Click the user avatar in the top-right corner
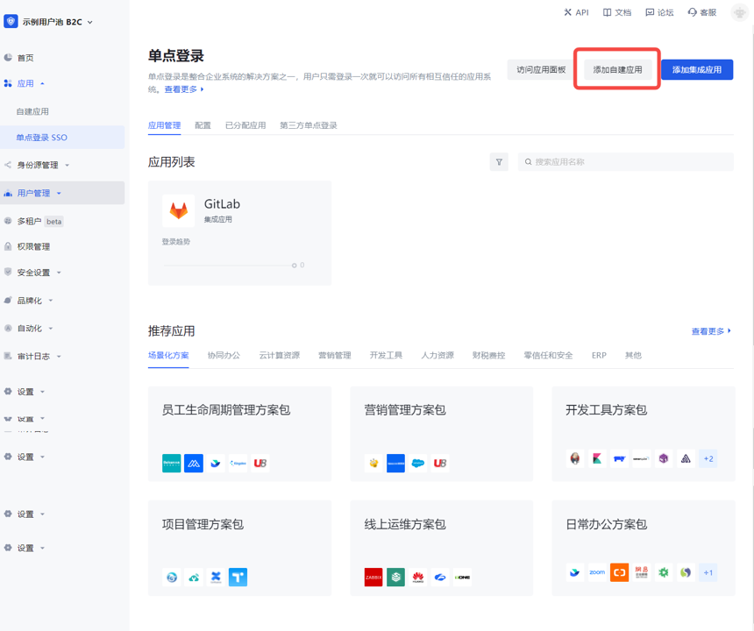Screen dimensions: 754x631 739,12
